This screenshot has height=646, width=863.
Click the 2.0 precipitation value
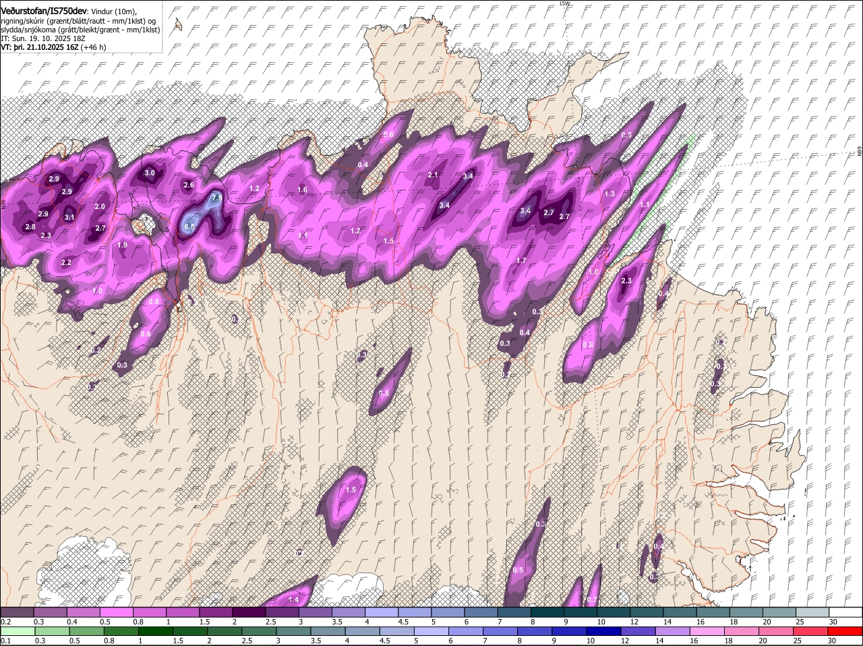coord(100,207)
